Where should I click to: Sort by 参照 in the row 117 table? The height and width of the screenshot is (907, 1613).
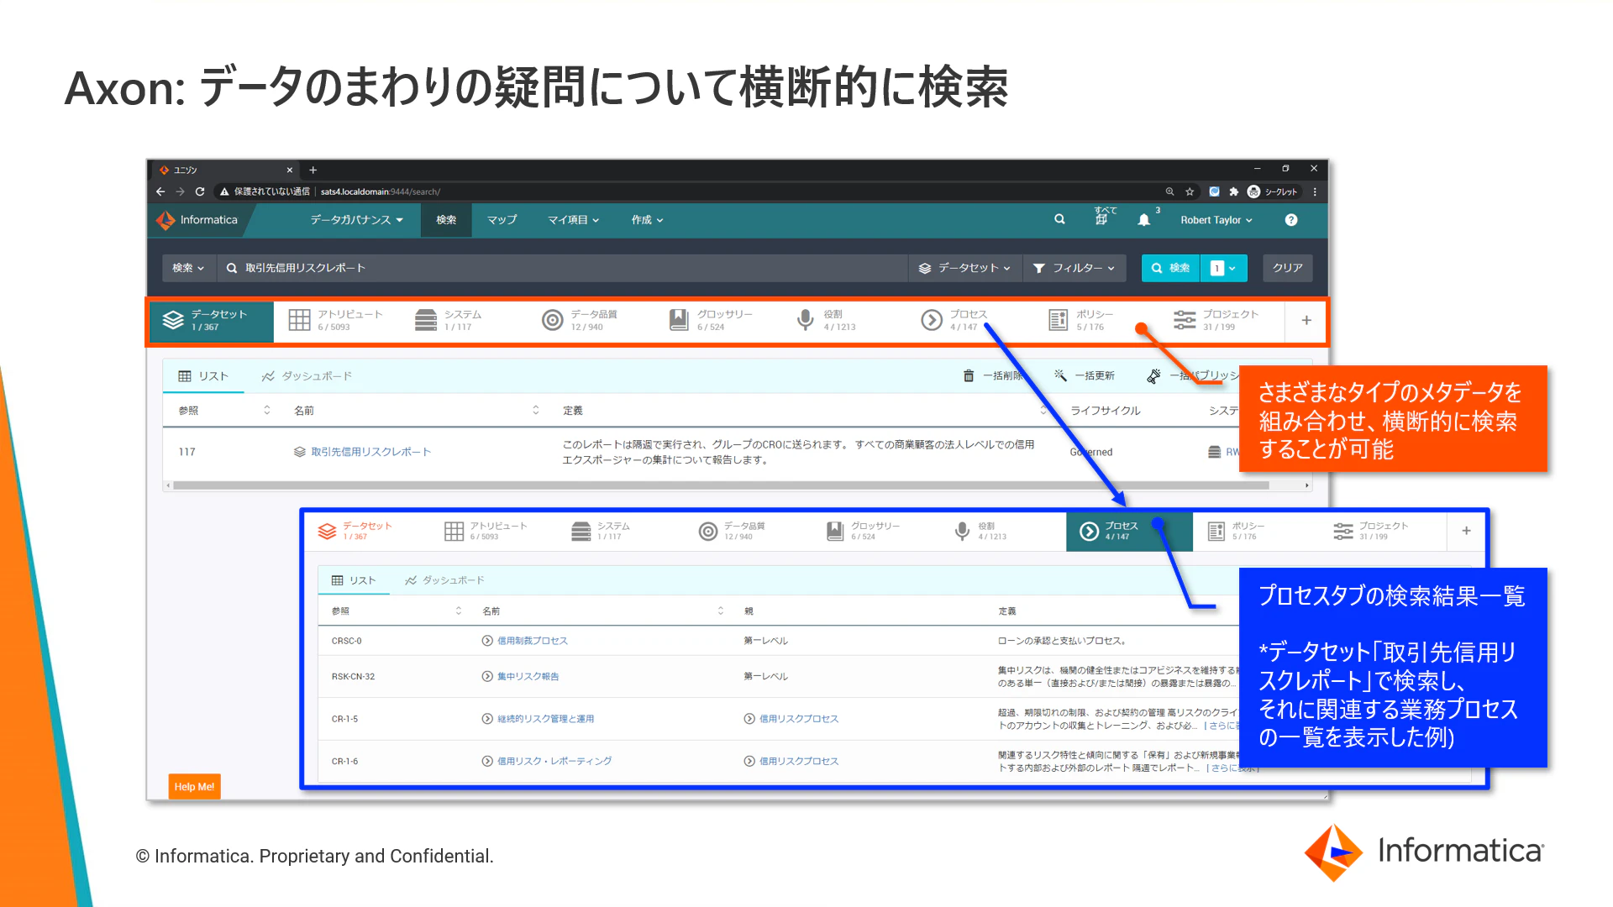tap(267, 410)
